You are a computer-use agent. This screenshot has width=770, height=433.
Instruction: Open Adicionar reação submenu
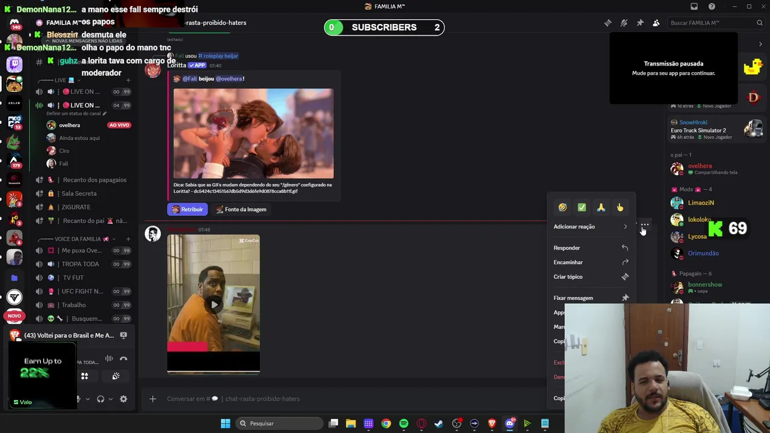click(x=591, y=227)
